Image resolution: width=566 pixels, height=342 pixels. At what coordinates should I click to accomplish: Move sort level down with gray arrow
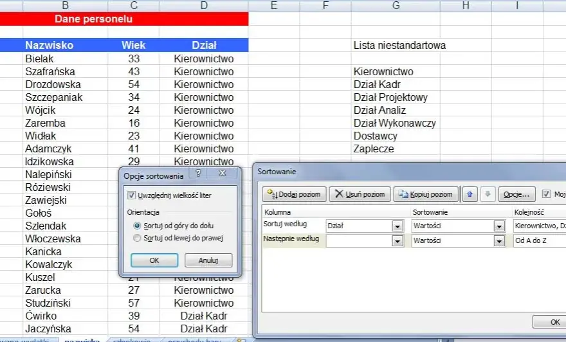[488, 194]
